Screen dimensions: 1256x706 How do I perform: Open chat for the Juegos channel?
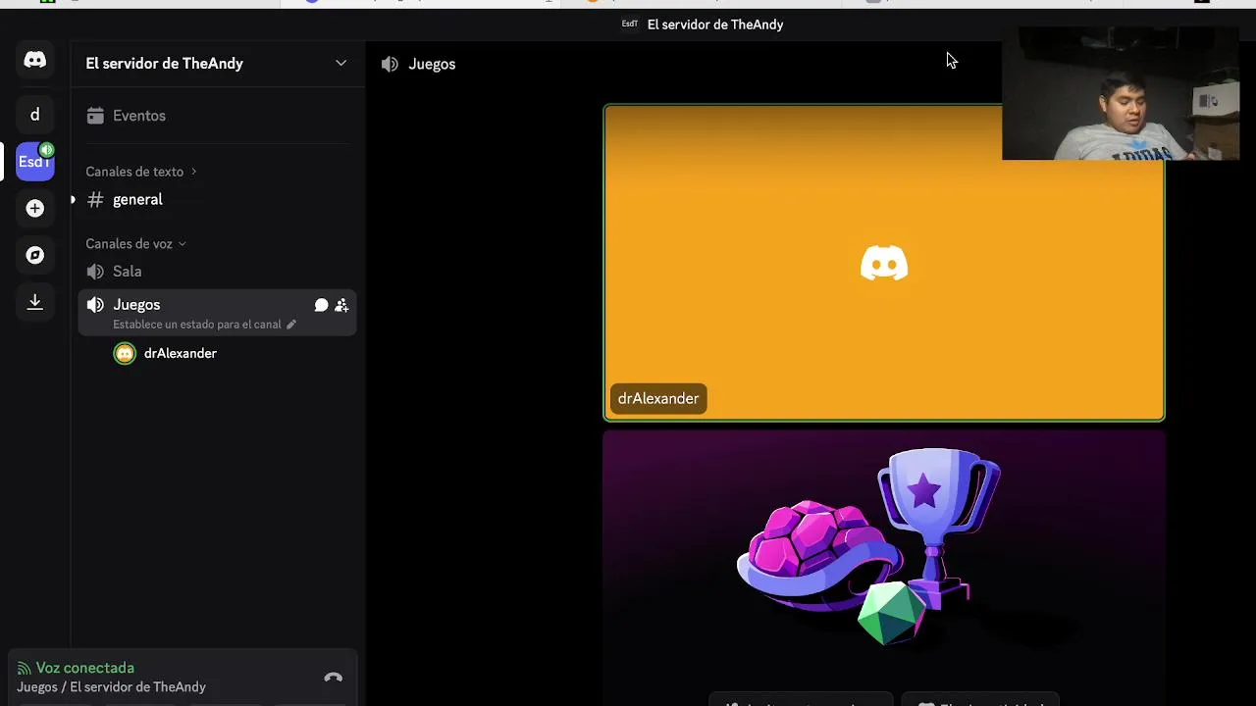pos(321,305)
